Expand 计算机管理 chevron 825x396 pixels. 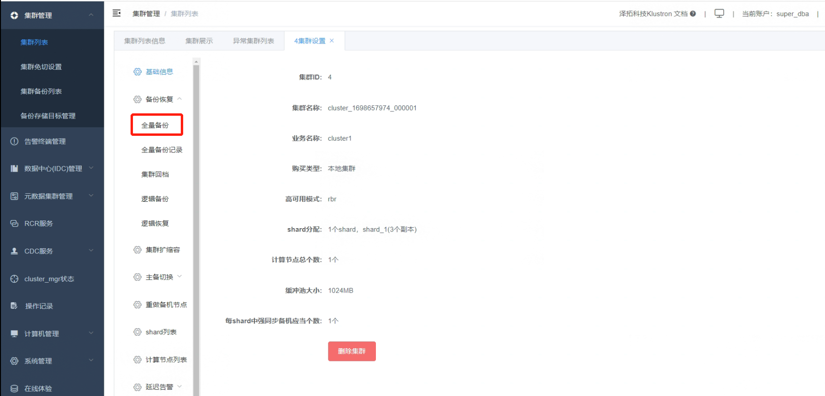[91, 333]
